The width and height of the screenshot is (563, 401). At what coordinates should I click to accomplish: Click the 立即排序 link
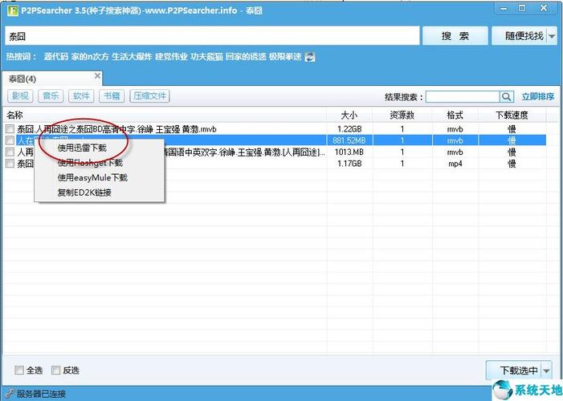tap(537, 96)
